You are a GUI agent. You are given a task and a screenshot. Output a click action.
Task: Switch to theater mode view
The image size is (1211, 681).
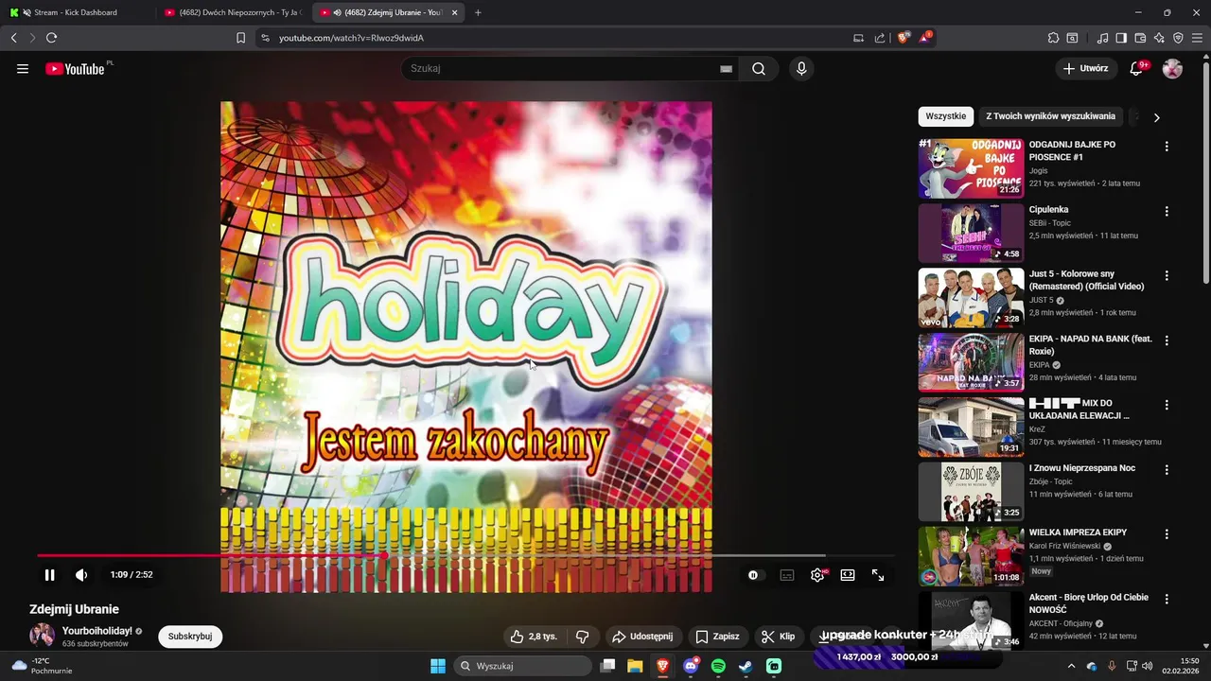[848, 575]
